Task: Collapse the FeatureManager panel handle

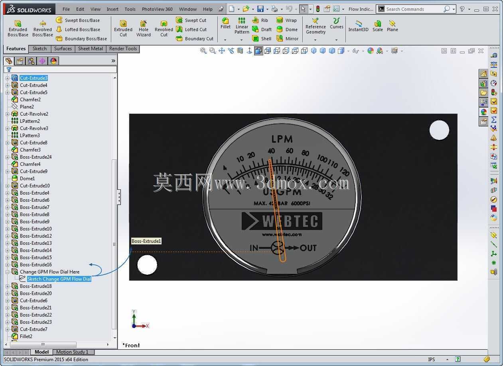Action: pos(119,197)
